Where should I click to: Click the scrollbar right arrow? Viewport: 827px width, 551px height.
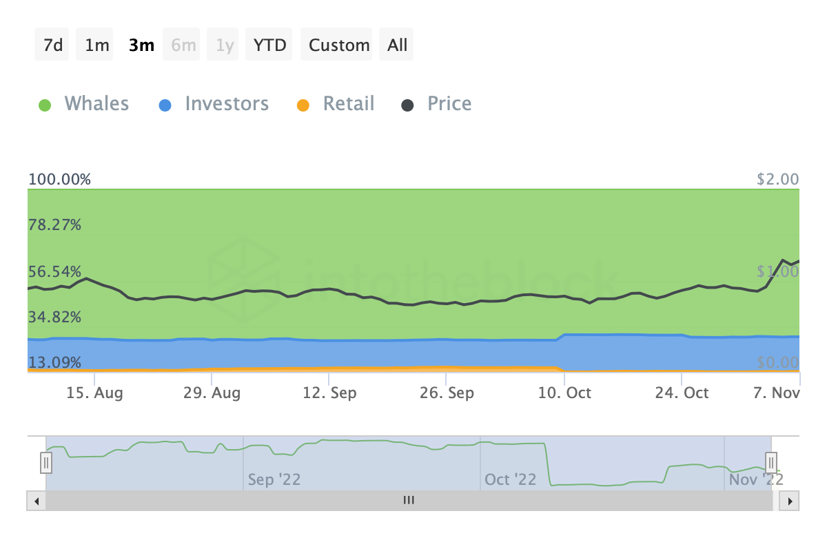[790, 501]
